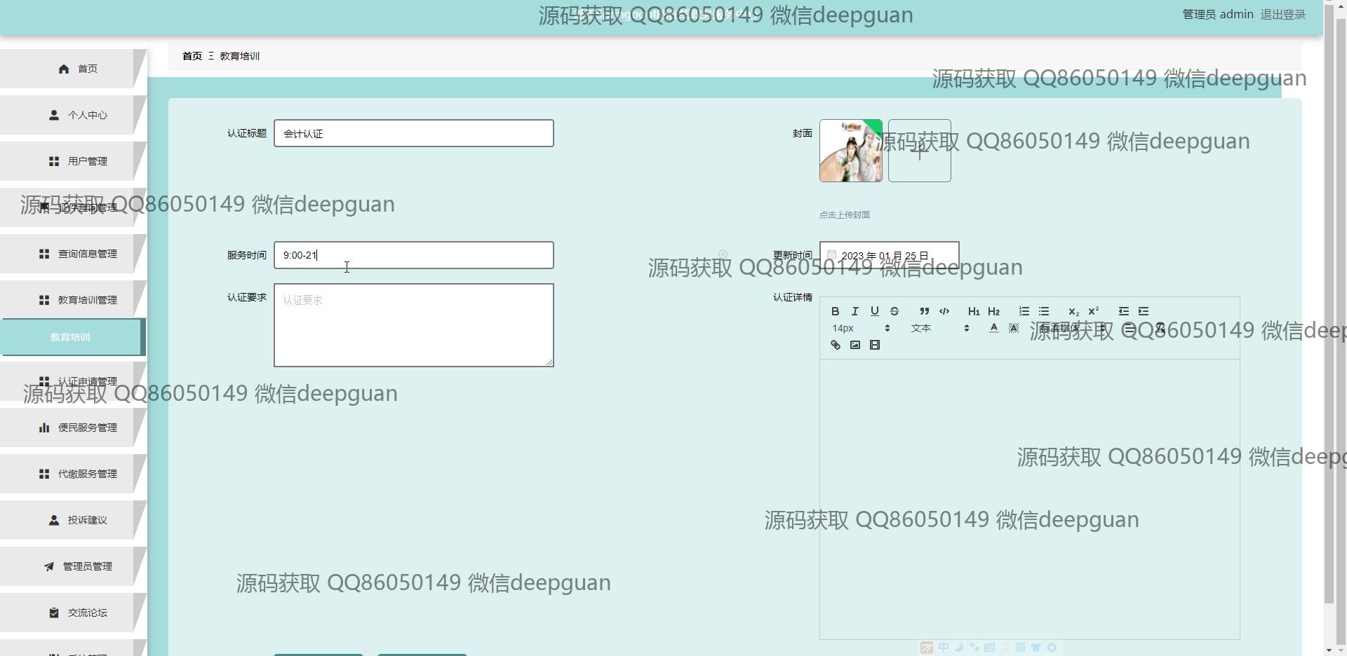Click inside the 认证详情 editor body
The image size is (1347, 656).
point(1029,499)
